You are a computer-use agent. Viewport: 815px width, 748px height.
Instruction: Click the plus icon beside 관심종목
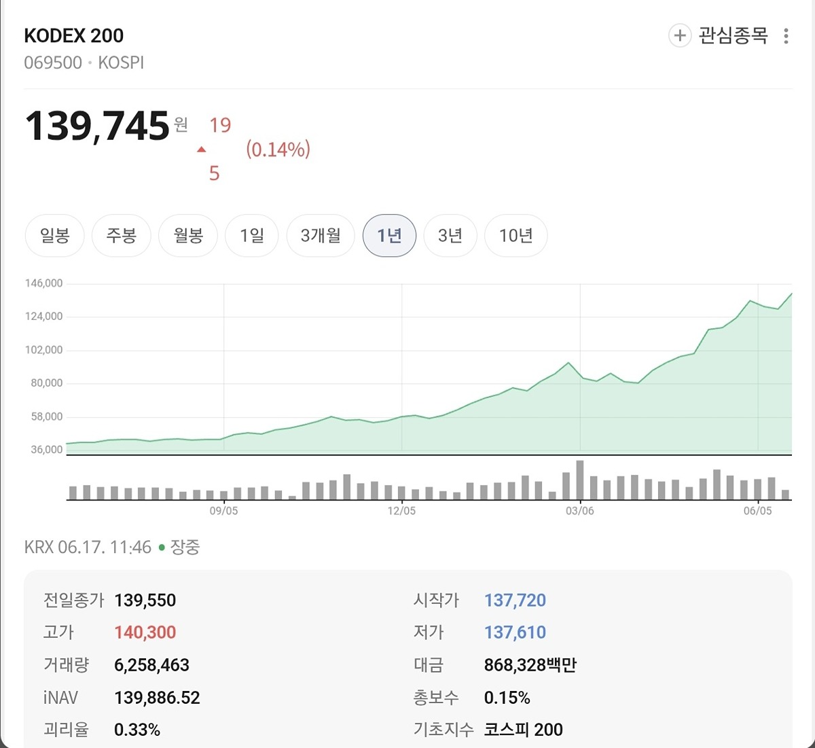680,35
